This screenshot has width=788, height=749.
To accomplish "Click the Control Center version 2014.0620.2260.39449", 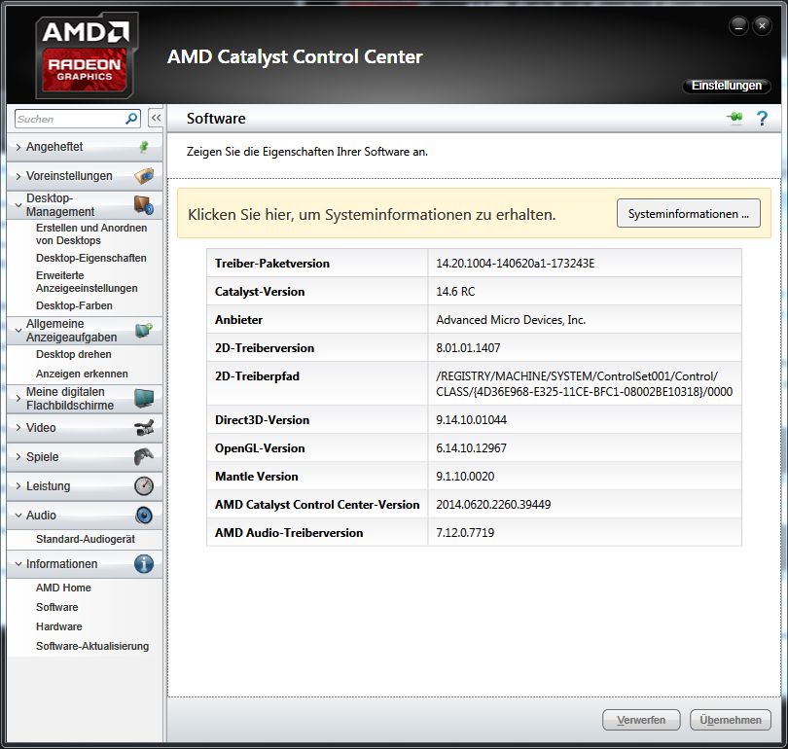I will (493, 504).
